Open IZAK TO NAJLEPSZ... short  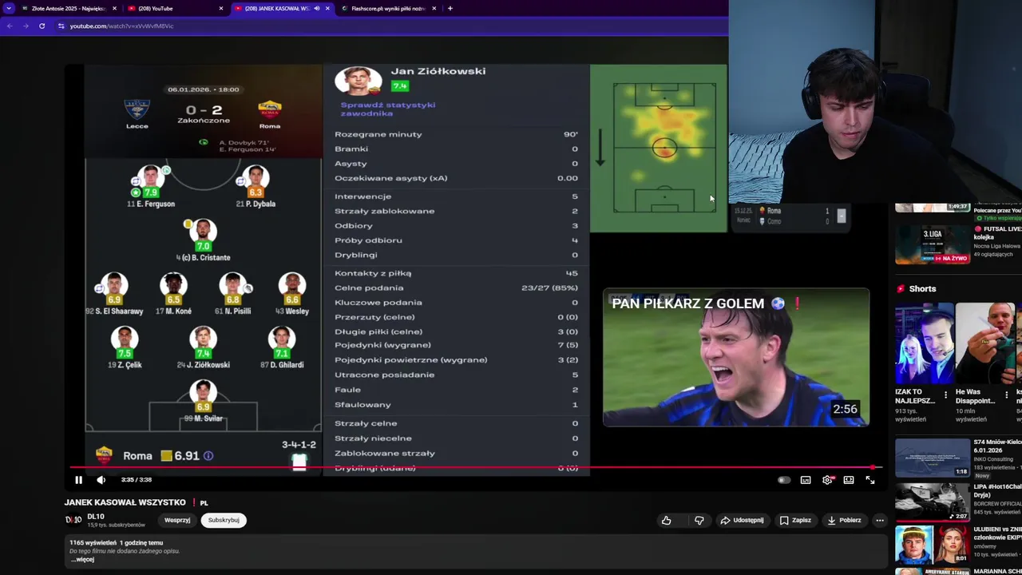tap(923, 343)
